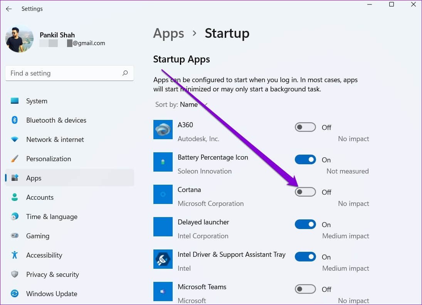Image resolution: width=422 pixels, height=305 pixels.
Task: Click 'Medium impact' label for Delayed launcher
Action: pos(346,236)
